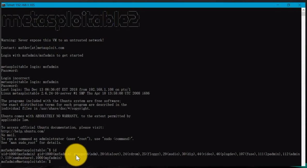Click the 'http://help.ubuntu.com/' URL text
Viewport: 307px width, 168px height.
pos(23,131)
